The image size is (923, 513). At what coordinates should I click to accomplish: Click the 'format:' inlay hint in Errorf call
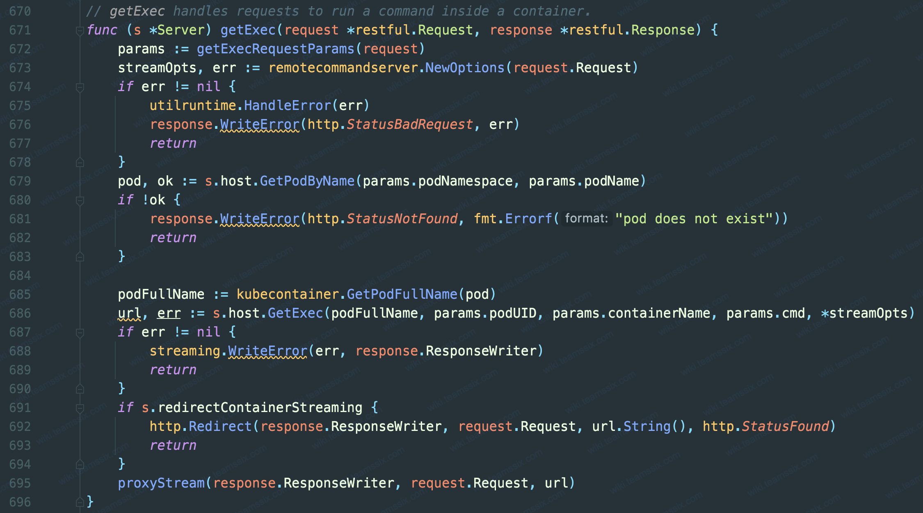(x=586, y=218)
